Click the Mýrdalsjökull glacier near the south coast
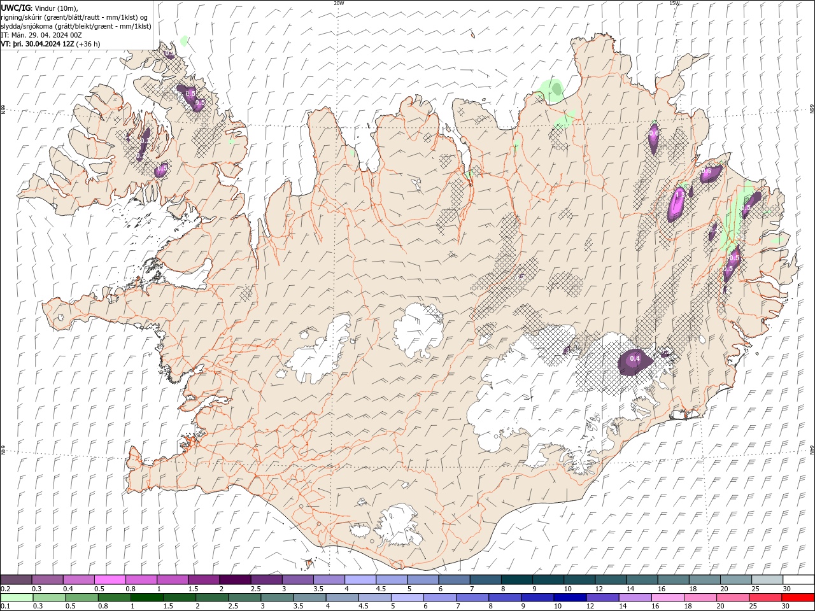The height and width of the screenshot is (611, 815). [x=399, y=526]
